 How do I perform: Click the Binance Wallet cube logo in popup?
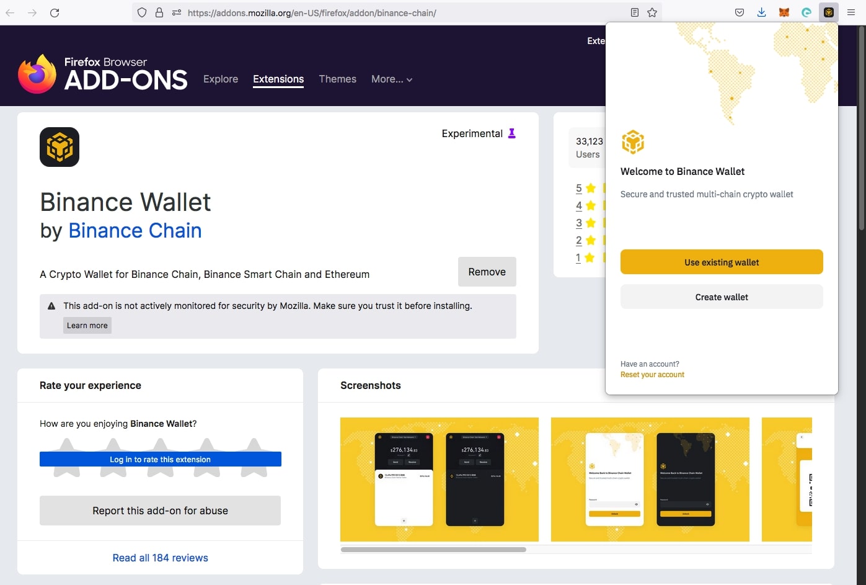point(633,141)
